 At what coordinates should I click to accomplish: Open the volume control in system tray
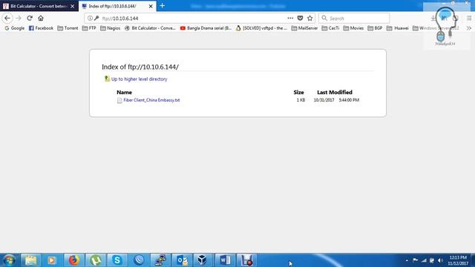[x=441, y=260]
